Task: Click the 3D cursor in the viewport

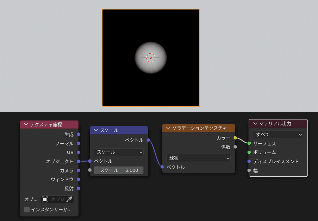Action: (151, 58)
